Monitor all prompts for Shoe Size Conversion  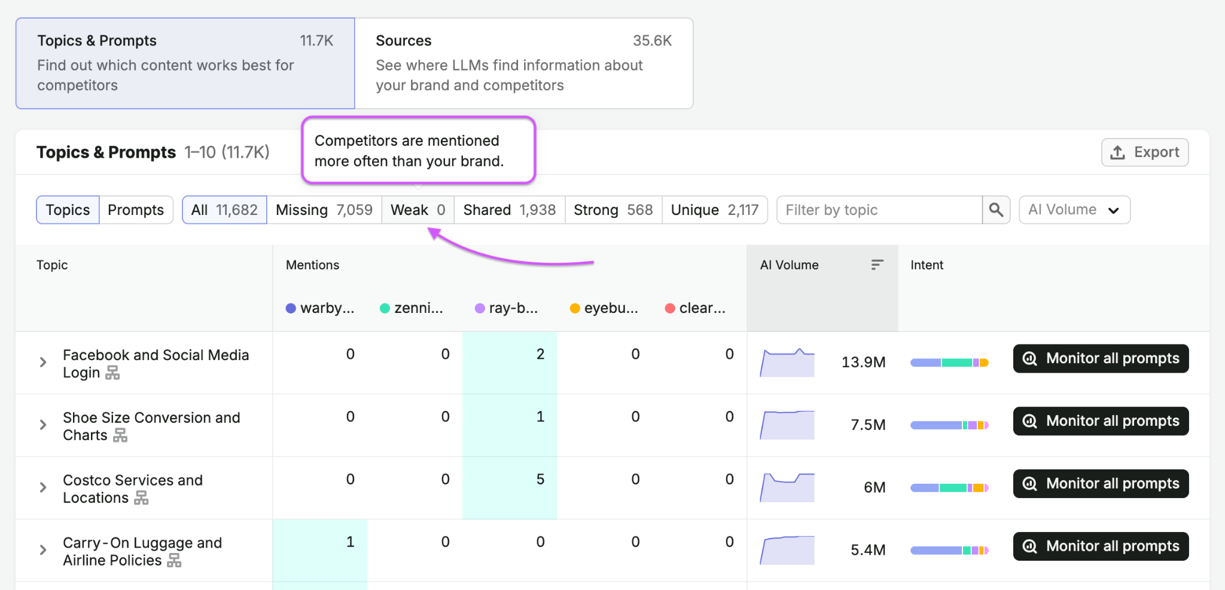click(x=1101, y=421)
